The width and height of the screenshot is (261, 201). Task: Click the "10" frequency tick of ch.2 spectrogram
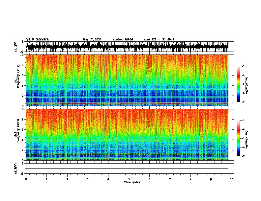pos(22,109)
